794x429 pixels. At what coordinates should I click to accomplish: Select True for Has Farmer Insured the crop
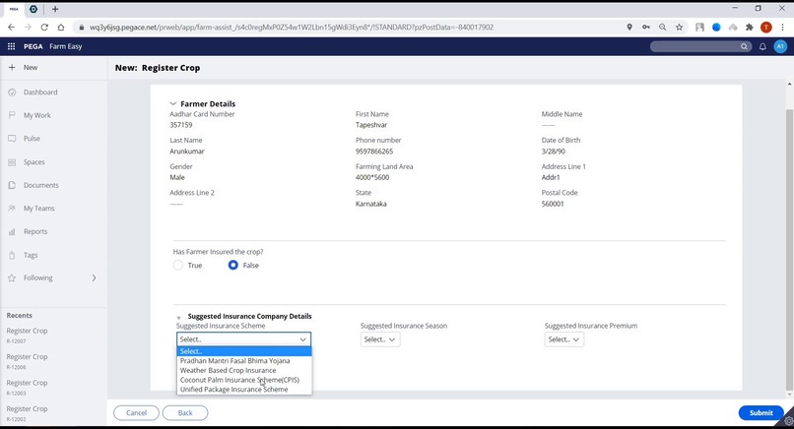tap(177, 265)
